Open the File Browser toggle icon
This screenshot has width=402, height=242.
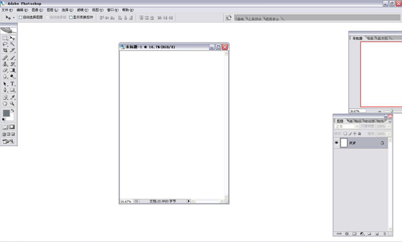tap(228, 17)
